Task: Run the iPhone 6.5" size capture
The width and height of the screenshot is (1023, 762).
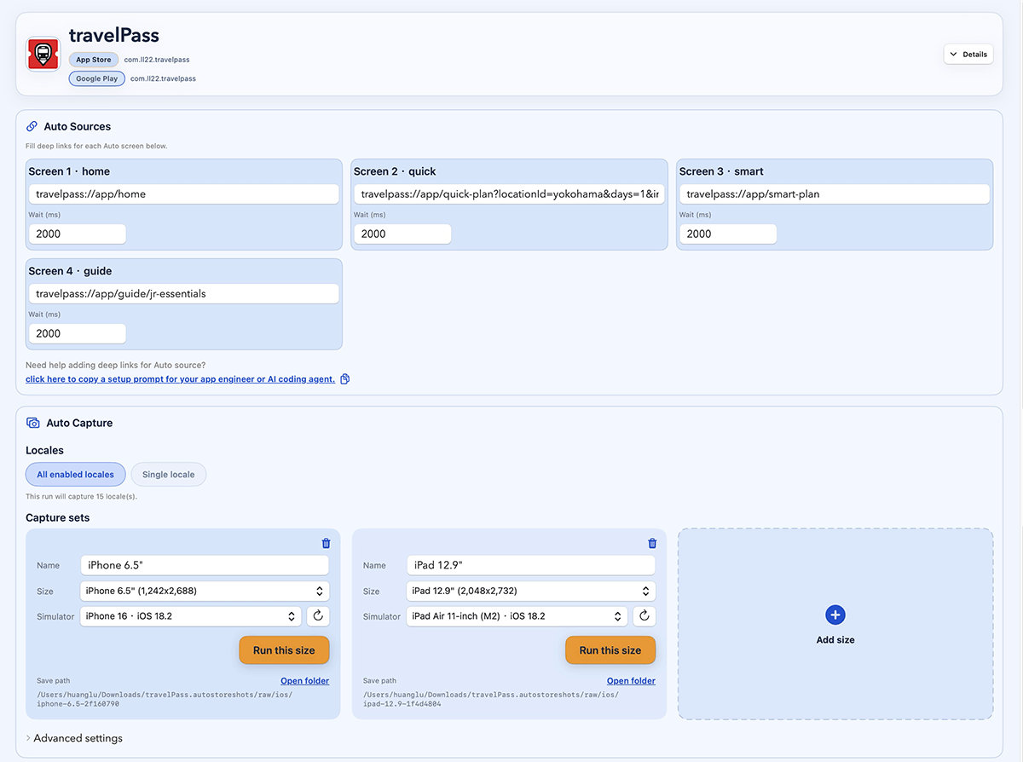Action: click(x=284, y=650)
